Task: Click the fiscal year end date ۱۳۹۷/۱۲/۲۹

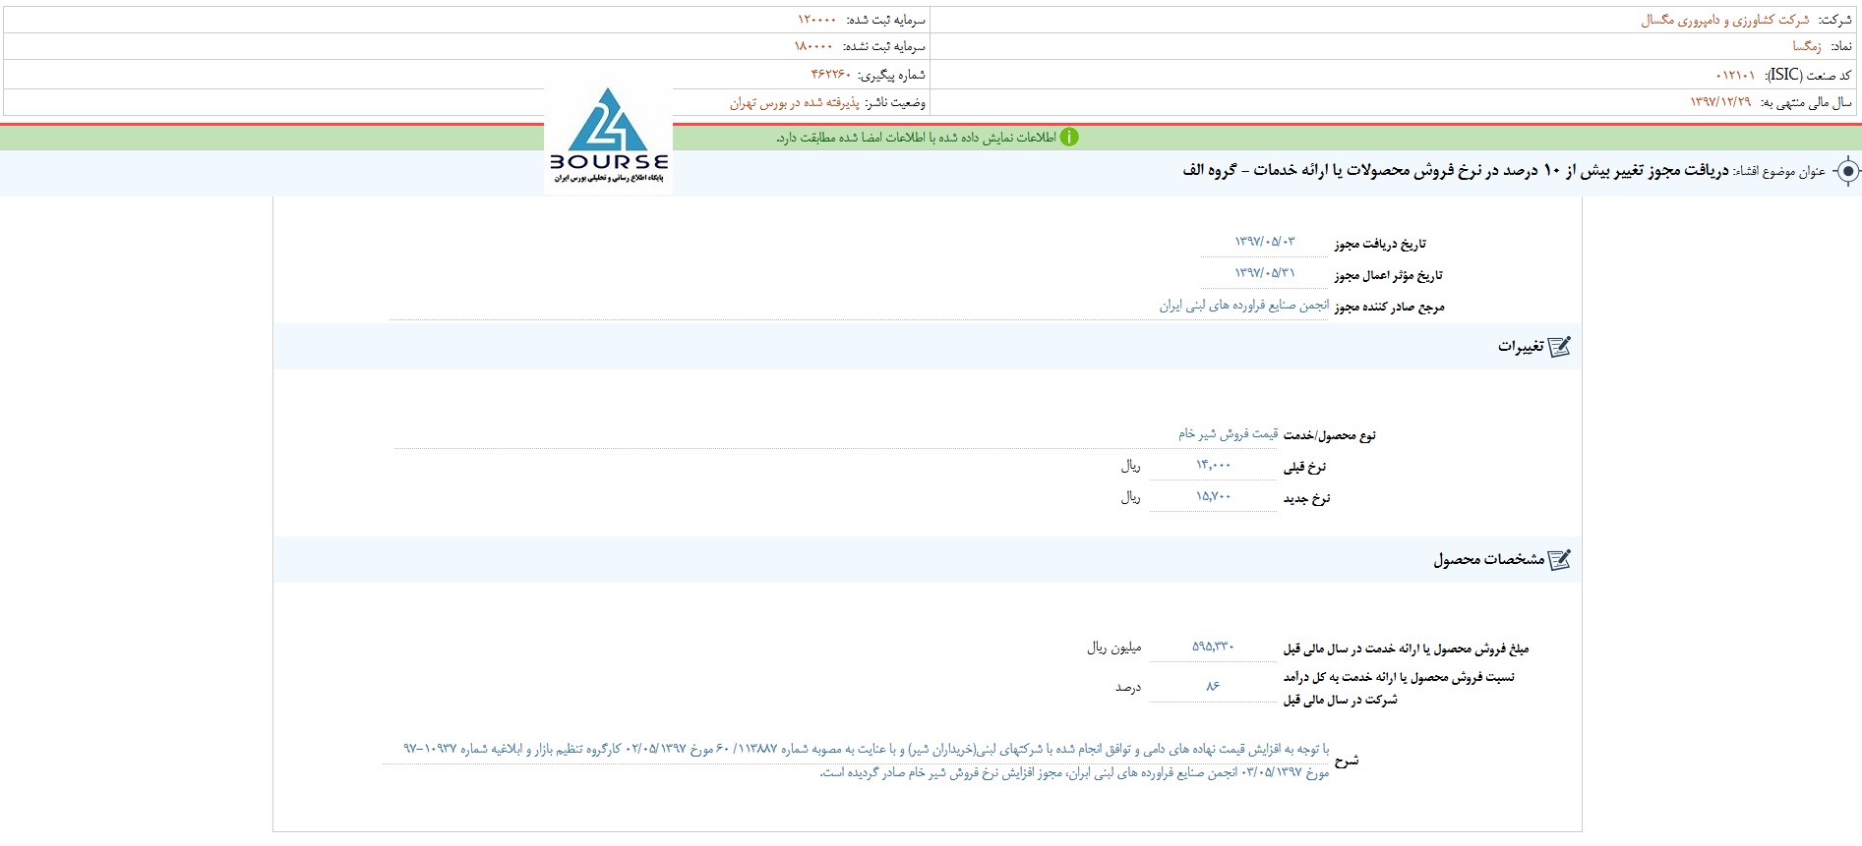Action: 1720,102
